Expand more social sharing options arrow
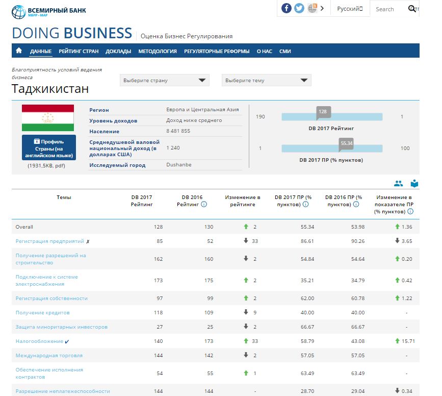442x396 pixels. point(322,8)
